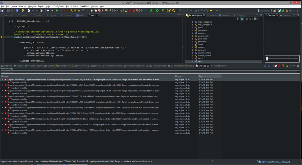This screenshot has width=302, height=165.
Task: Open the FreeRTOS menu
Action: tap(84, 6)
